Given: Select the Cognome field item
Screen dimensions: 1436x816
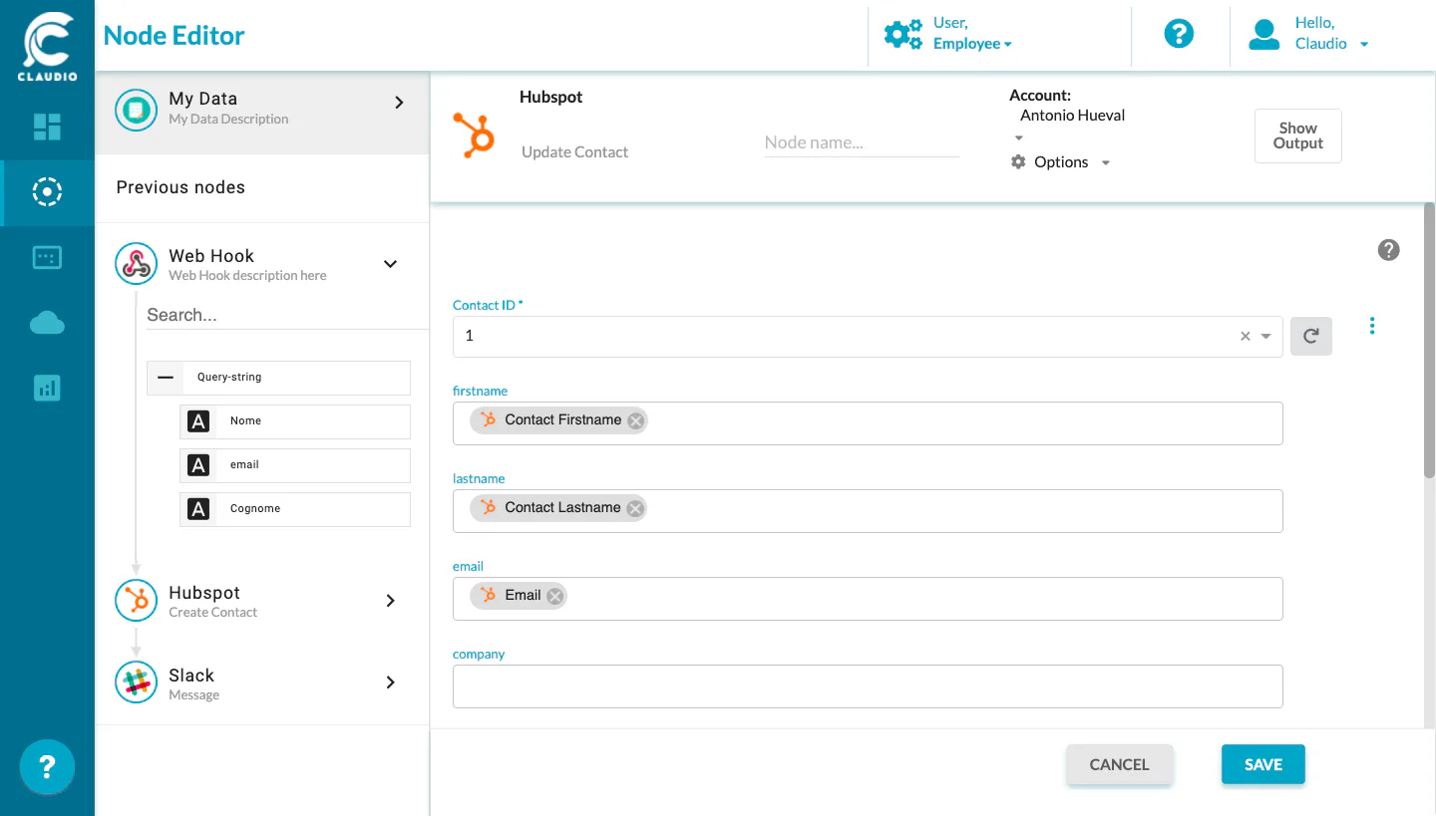Looking at the screenshot, I should point(295,509).
